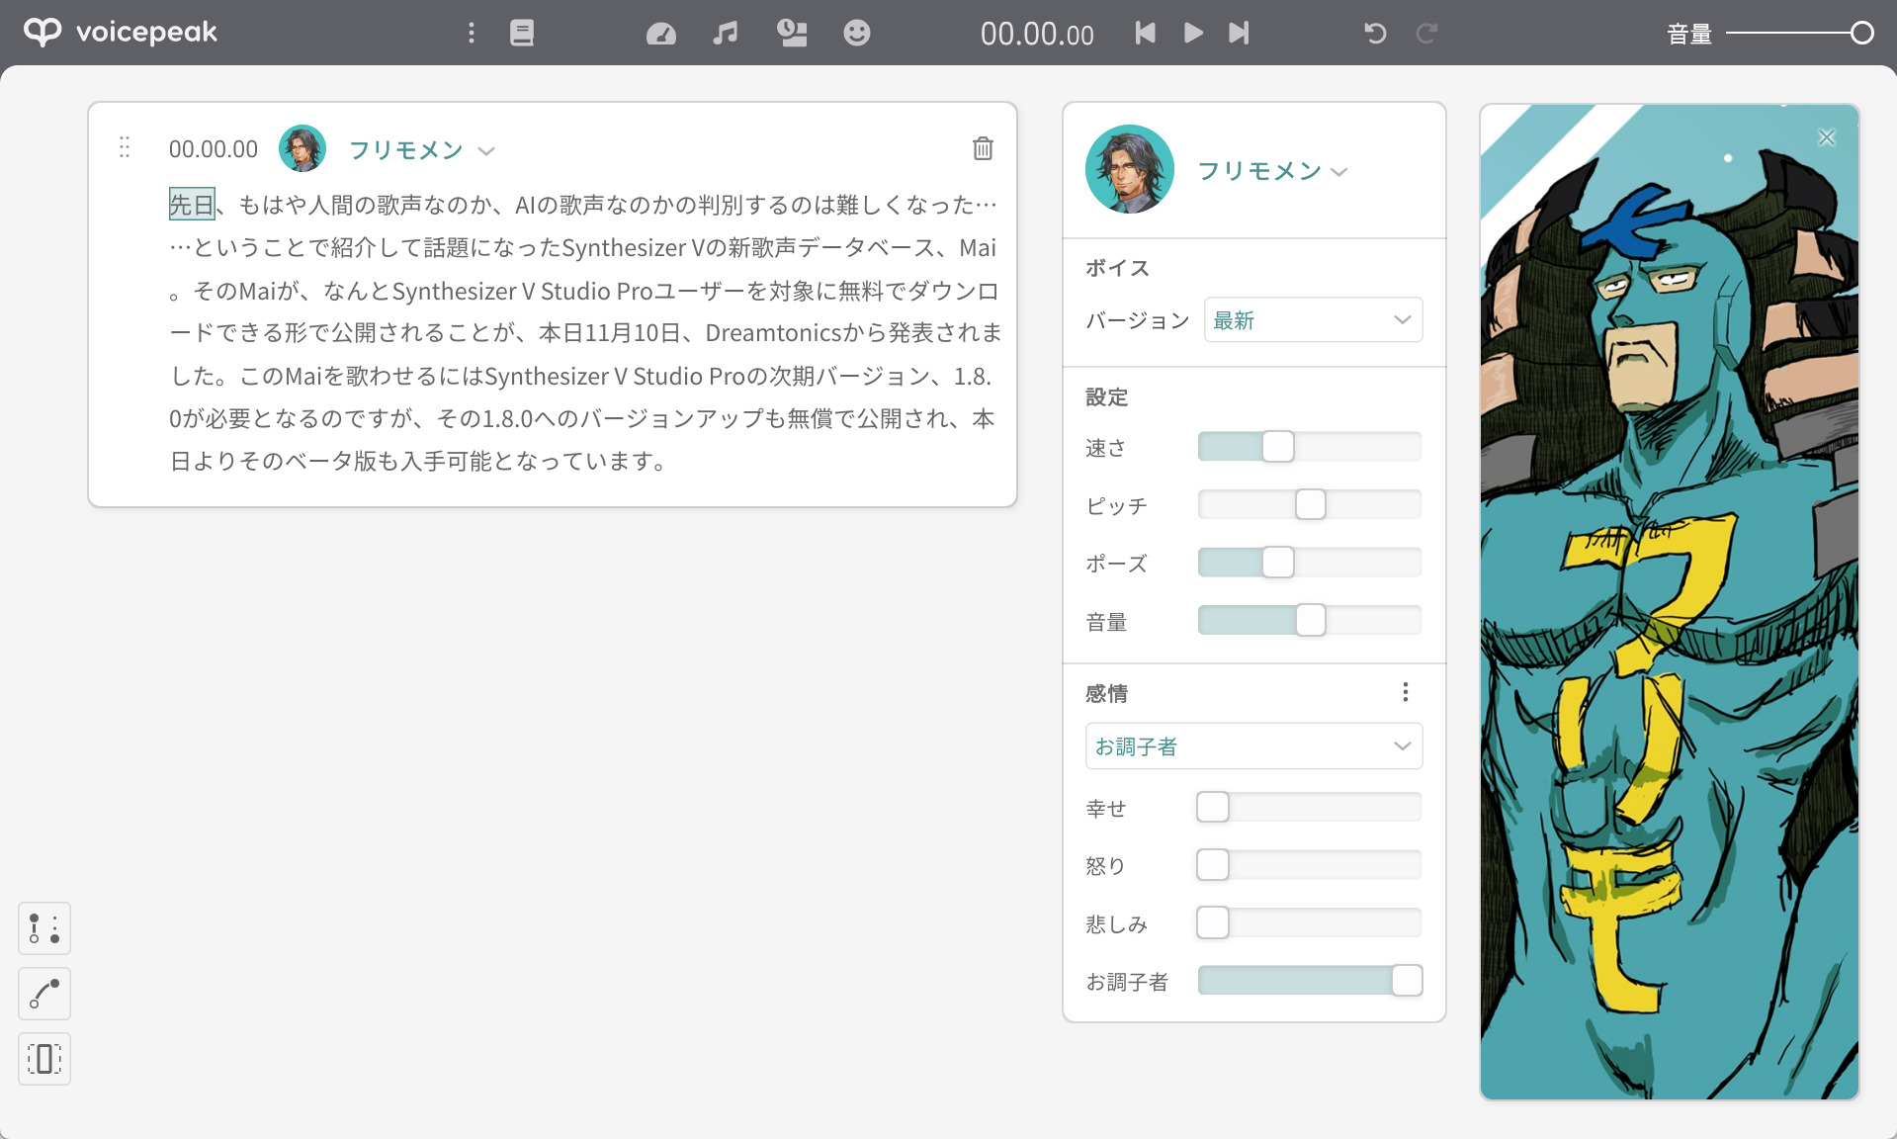Grab the block's drag handle dots

[125, 147]
